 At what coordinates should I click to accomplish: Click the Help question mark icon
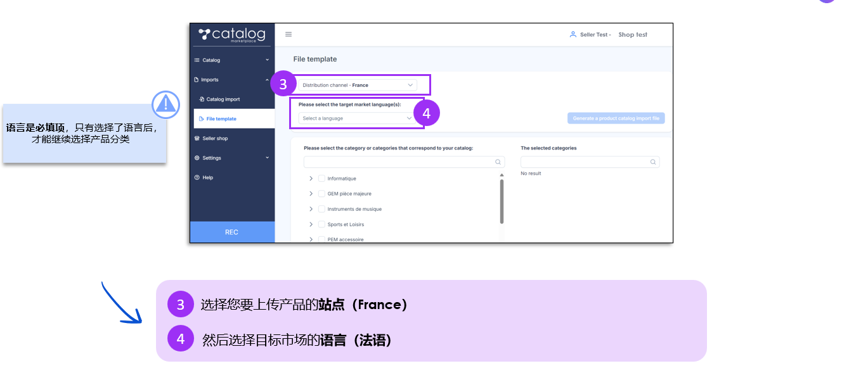tap(197, 178)
